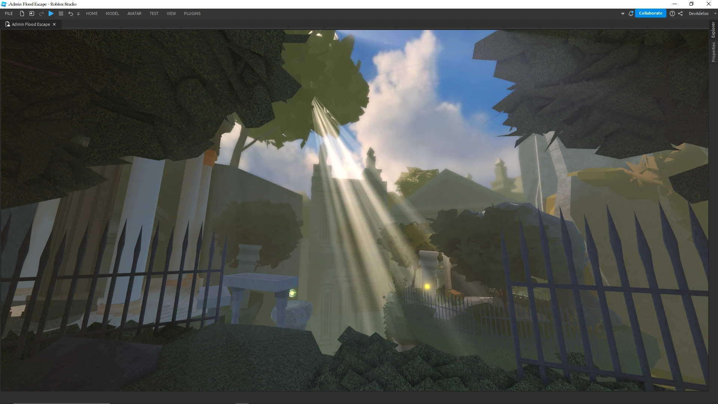
Task: Click the Open file icon
Action: pos(32,13)
